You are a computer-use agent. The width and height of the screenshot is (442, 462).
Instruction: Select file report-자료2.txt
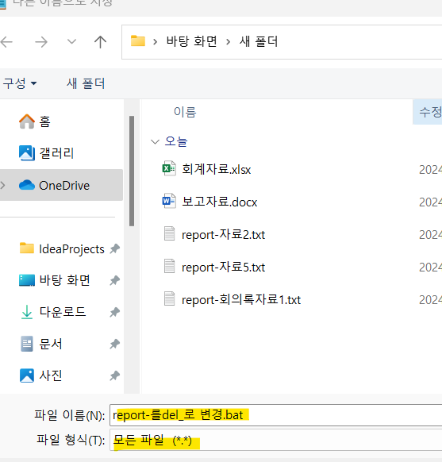click(x=223, y=235)
